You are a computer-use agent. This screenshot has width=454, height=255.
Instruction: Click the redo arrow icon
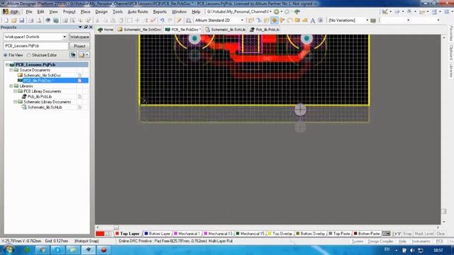coord(170,21)
